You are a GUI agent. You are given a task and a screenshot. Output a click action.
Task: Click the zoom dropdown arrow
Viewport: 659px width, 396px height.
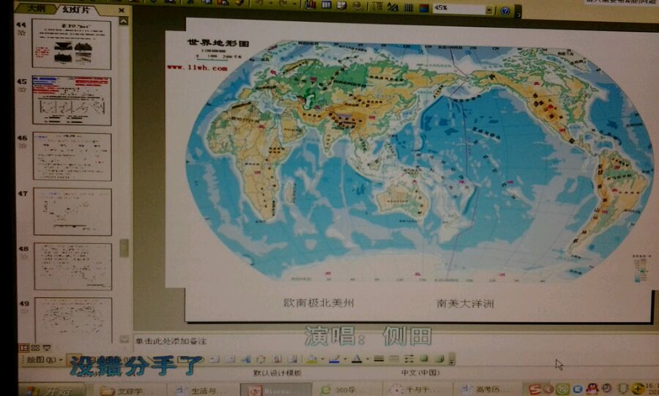[489, 10]
